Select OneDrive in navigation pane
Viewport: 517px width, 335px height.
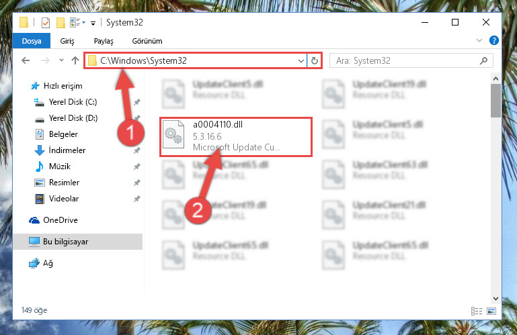tap(61, 220)
